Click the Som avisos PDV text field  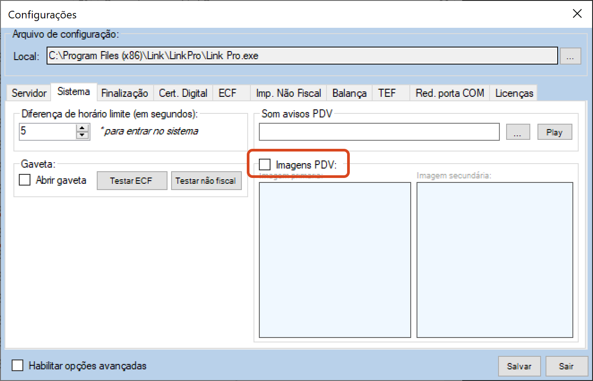[x=379, y=132]
